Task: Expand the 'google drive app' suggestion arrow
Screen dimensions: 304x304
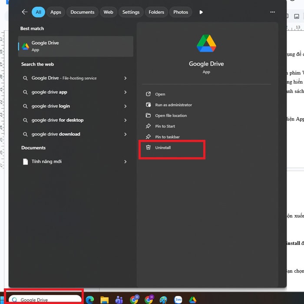Action: (x=125, y=92)
